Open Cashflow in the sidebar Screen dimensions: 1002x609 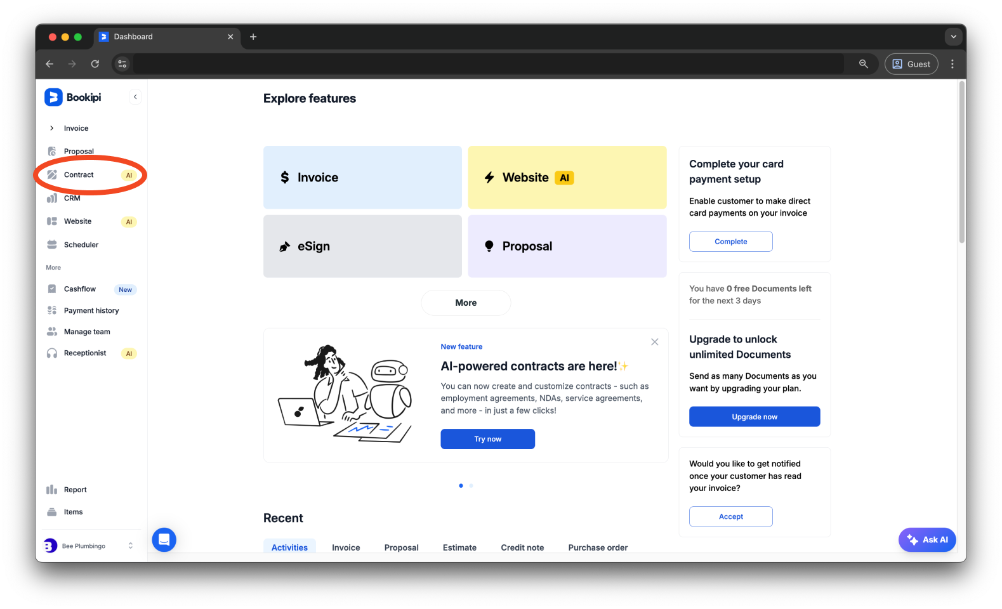[91, 289]
